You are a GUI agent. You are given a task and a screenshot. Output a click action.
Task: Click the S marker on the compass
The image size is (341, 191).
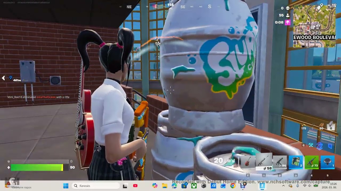click(x=210, y=6)
